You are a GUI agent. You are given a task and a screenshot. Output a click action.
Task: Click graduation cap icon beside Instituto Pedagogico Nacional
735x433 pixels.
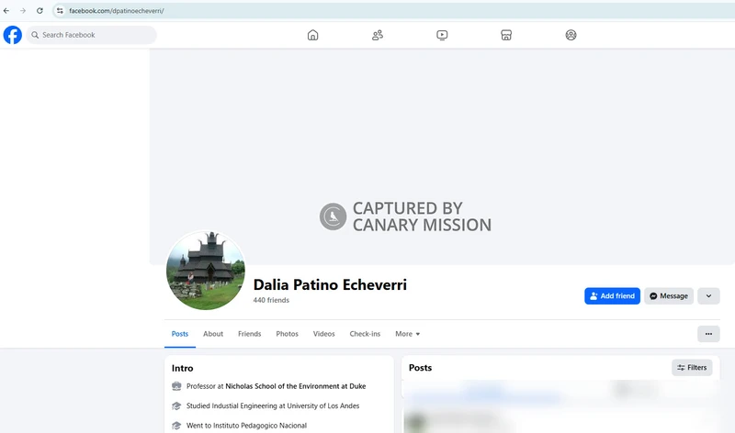pyautogui.click(x=176, y=426)
